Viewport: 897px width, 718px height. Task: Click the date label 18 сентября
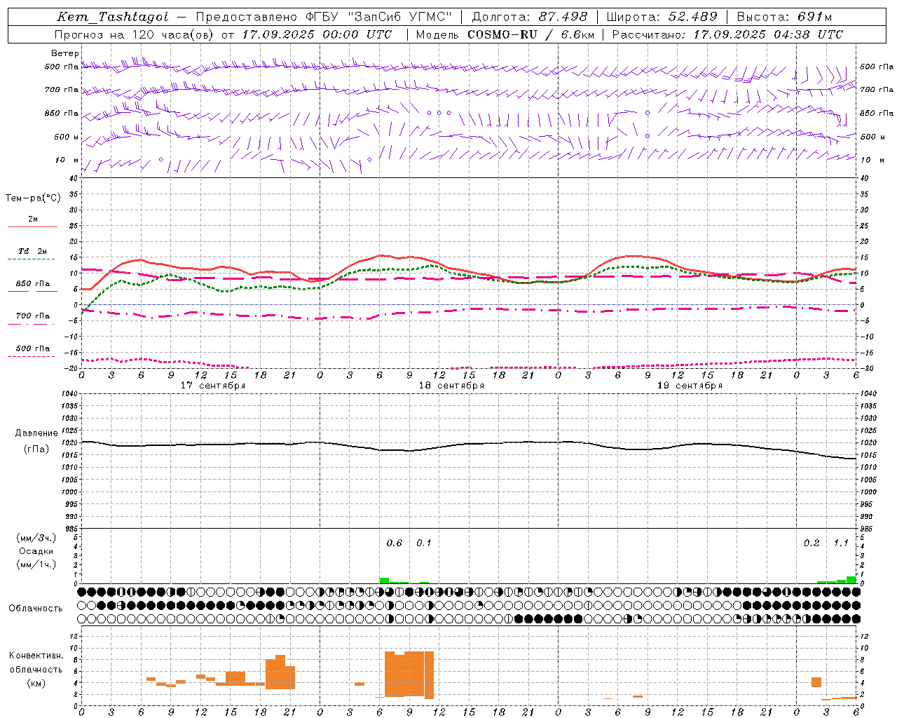tap(451, 386)
